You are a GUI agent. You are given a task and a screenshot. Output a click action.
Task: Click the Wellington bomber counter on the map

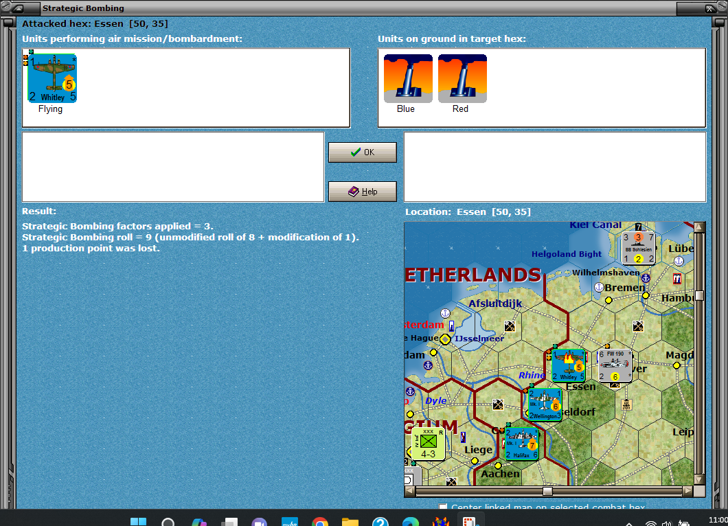[x=545, y=405]
